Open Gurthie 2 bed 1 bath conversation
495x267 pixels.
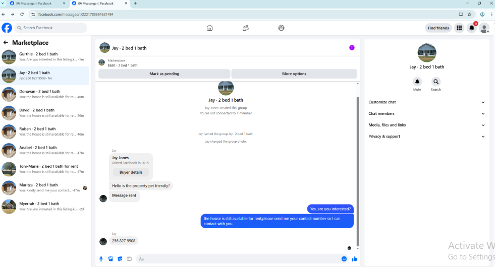(44, 57)
